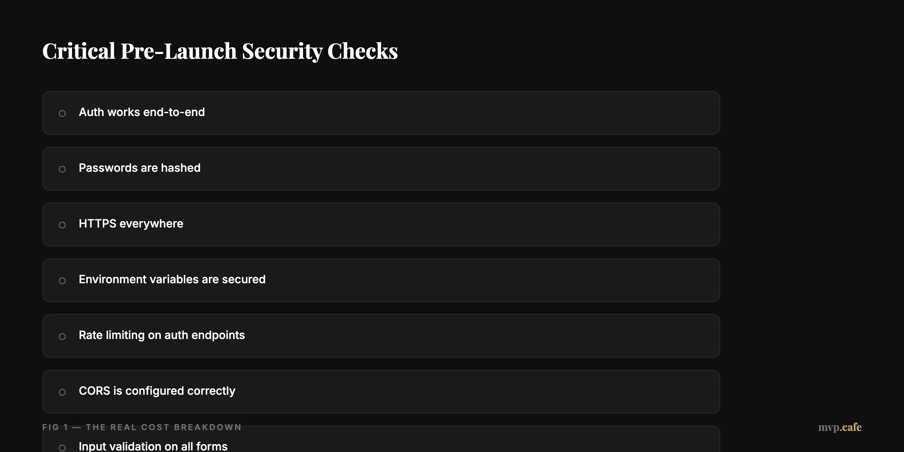The image size is (904, 452).
Task: Click the 'FIG 1 — THE REAL COST BREAKDOWN' label
Action: pyautogui.click(x=142, y=427)
